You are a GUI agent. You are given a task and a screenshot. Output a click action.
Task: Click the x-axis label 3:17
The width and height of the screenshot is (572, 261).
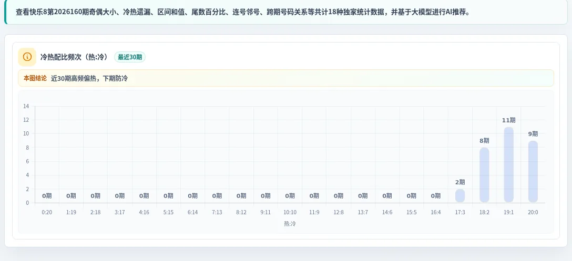pos(120,212)
